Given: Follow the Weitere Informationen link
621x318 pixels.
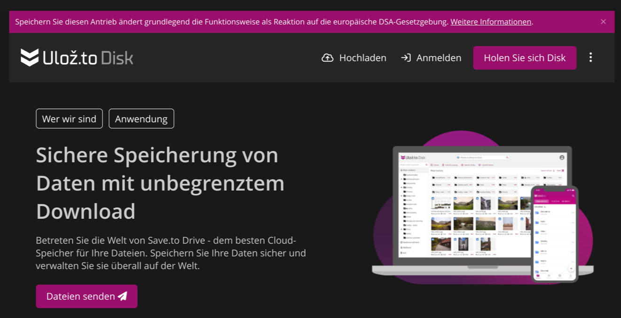Looking at the screenshot, I should pyautogui.click(x=491, y=22).
